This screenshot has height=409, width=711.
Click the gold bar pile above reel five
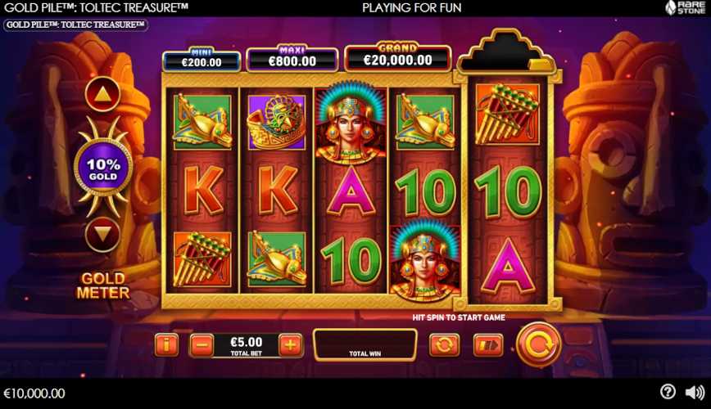pos(506,52)
